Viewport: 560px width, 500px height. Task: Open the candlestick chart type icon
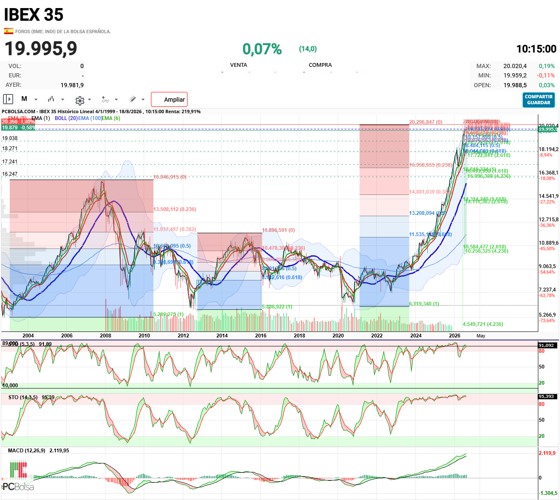pyautogui.click(x=51, y=99)
